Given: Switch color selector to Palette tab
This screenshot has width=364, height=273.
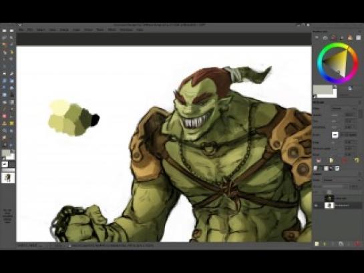Looking at the screenshot, I should [350, 37].
